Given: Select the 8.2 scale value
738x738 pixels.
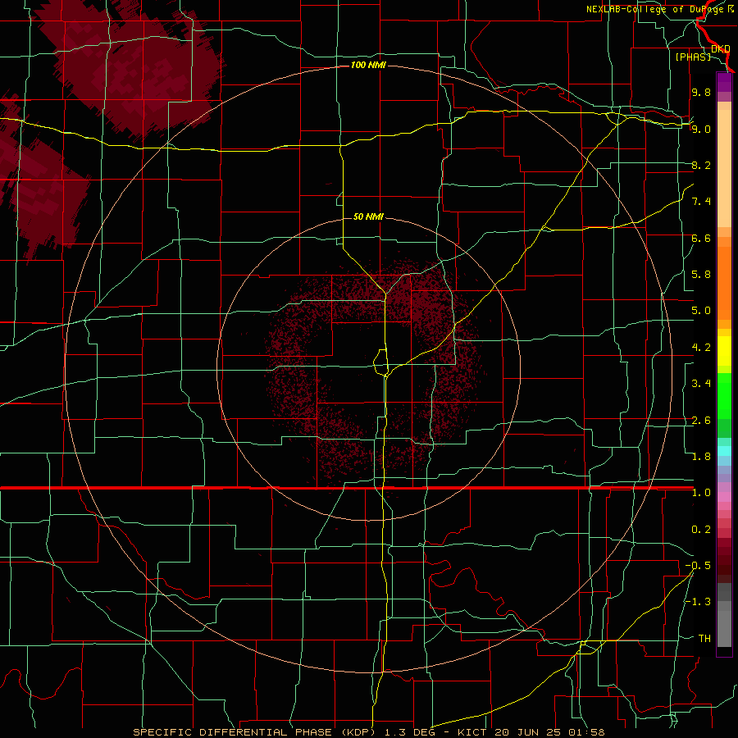Looking at the screenshot, I should [x=701, y=165].
